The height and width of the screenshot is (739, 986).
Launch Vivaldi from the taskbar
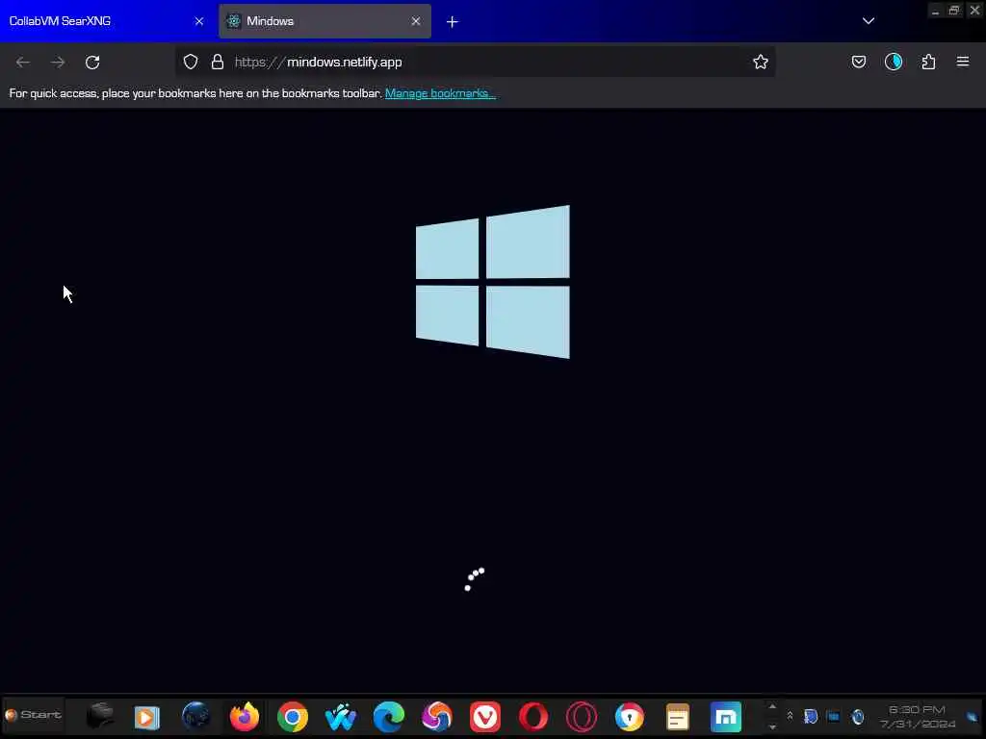point(485,716)
